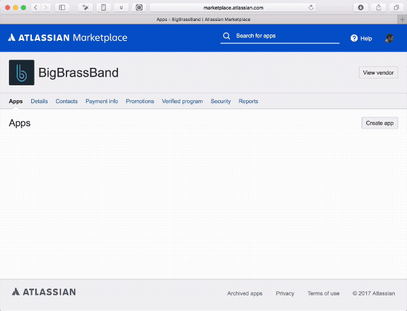The width and height of the screenshot is (407, 311).
Task: Click the View vendor button
Action: [379, 72]
